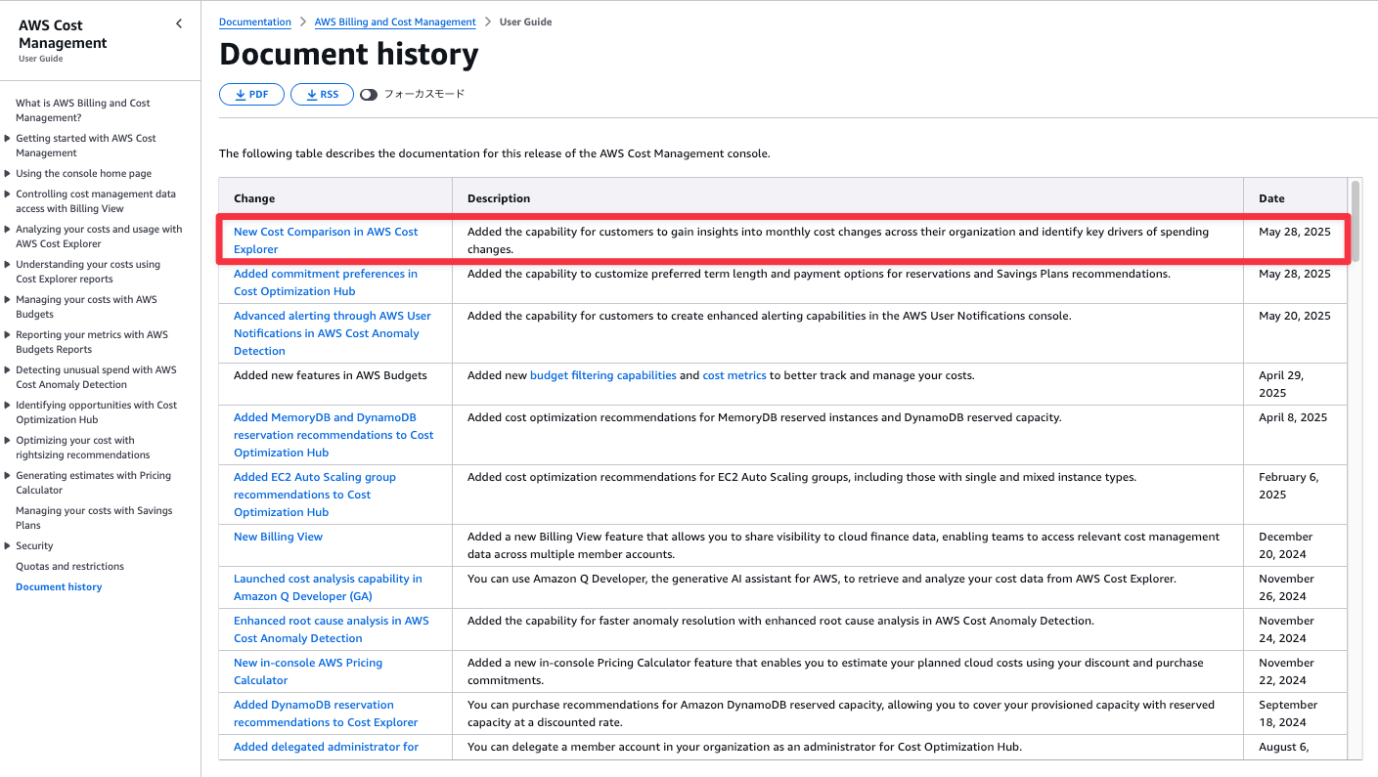Open Added delegated administrator for link
The width and height of the screenshot is (1378, 777).
tap(326, 747)
